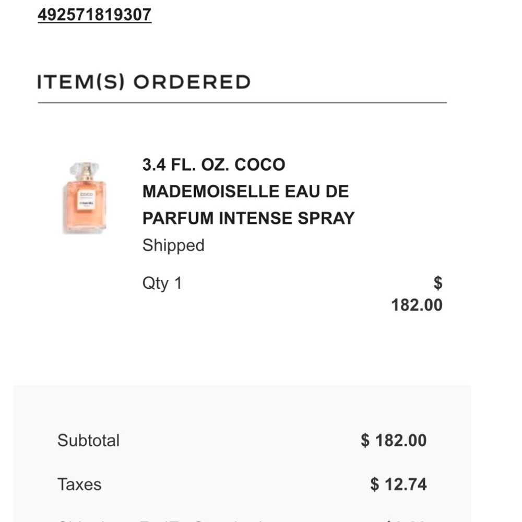Click the gold cap of the perfume bottle

pos(86,171)
